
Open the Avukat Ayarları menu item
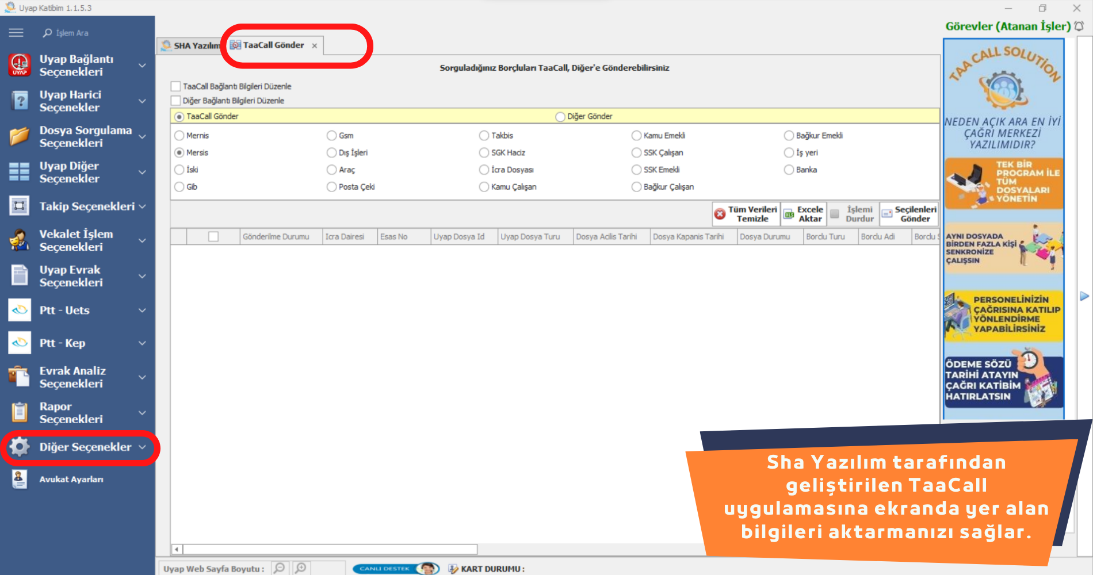tap(71, 479)
